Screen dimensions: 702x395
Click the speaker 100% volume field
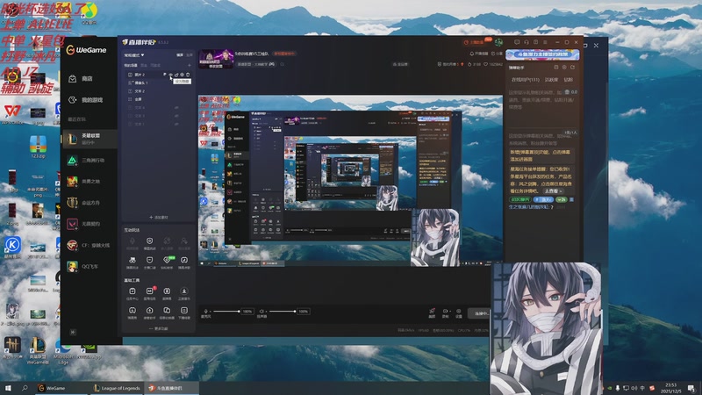(303, 312)
